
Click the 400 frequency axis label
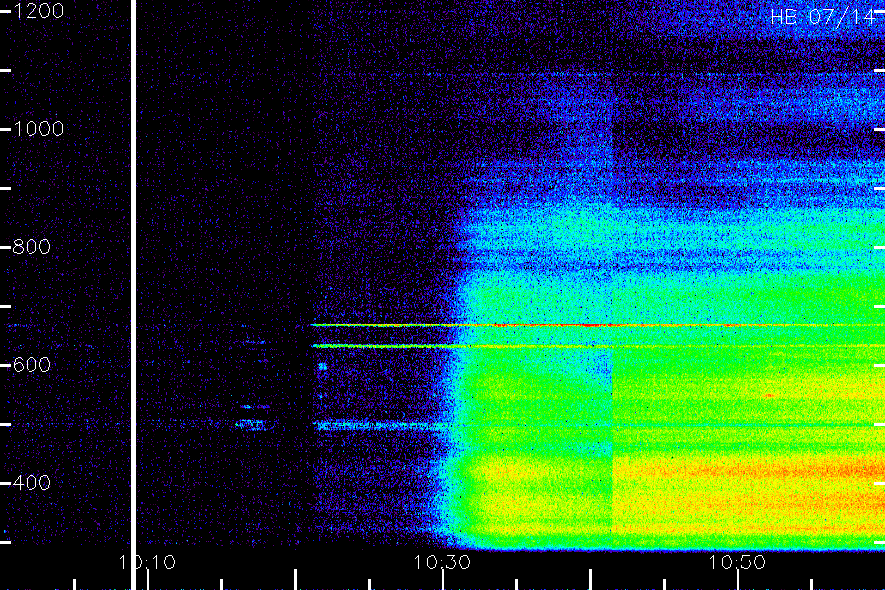pyautogui.click(x=31, y=483)
